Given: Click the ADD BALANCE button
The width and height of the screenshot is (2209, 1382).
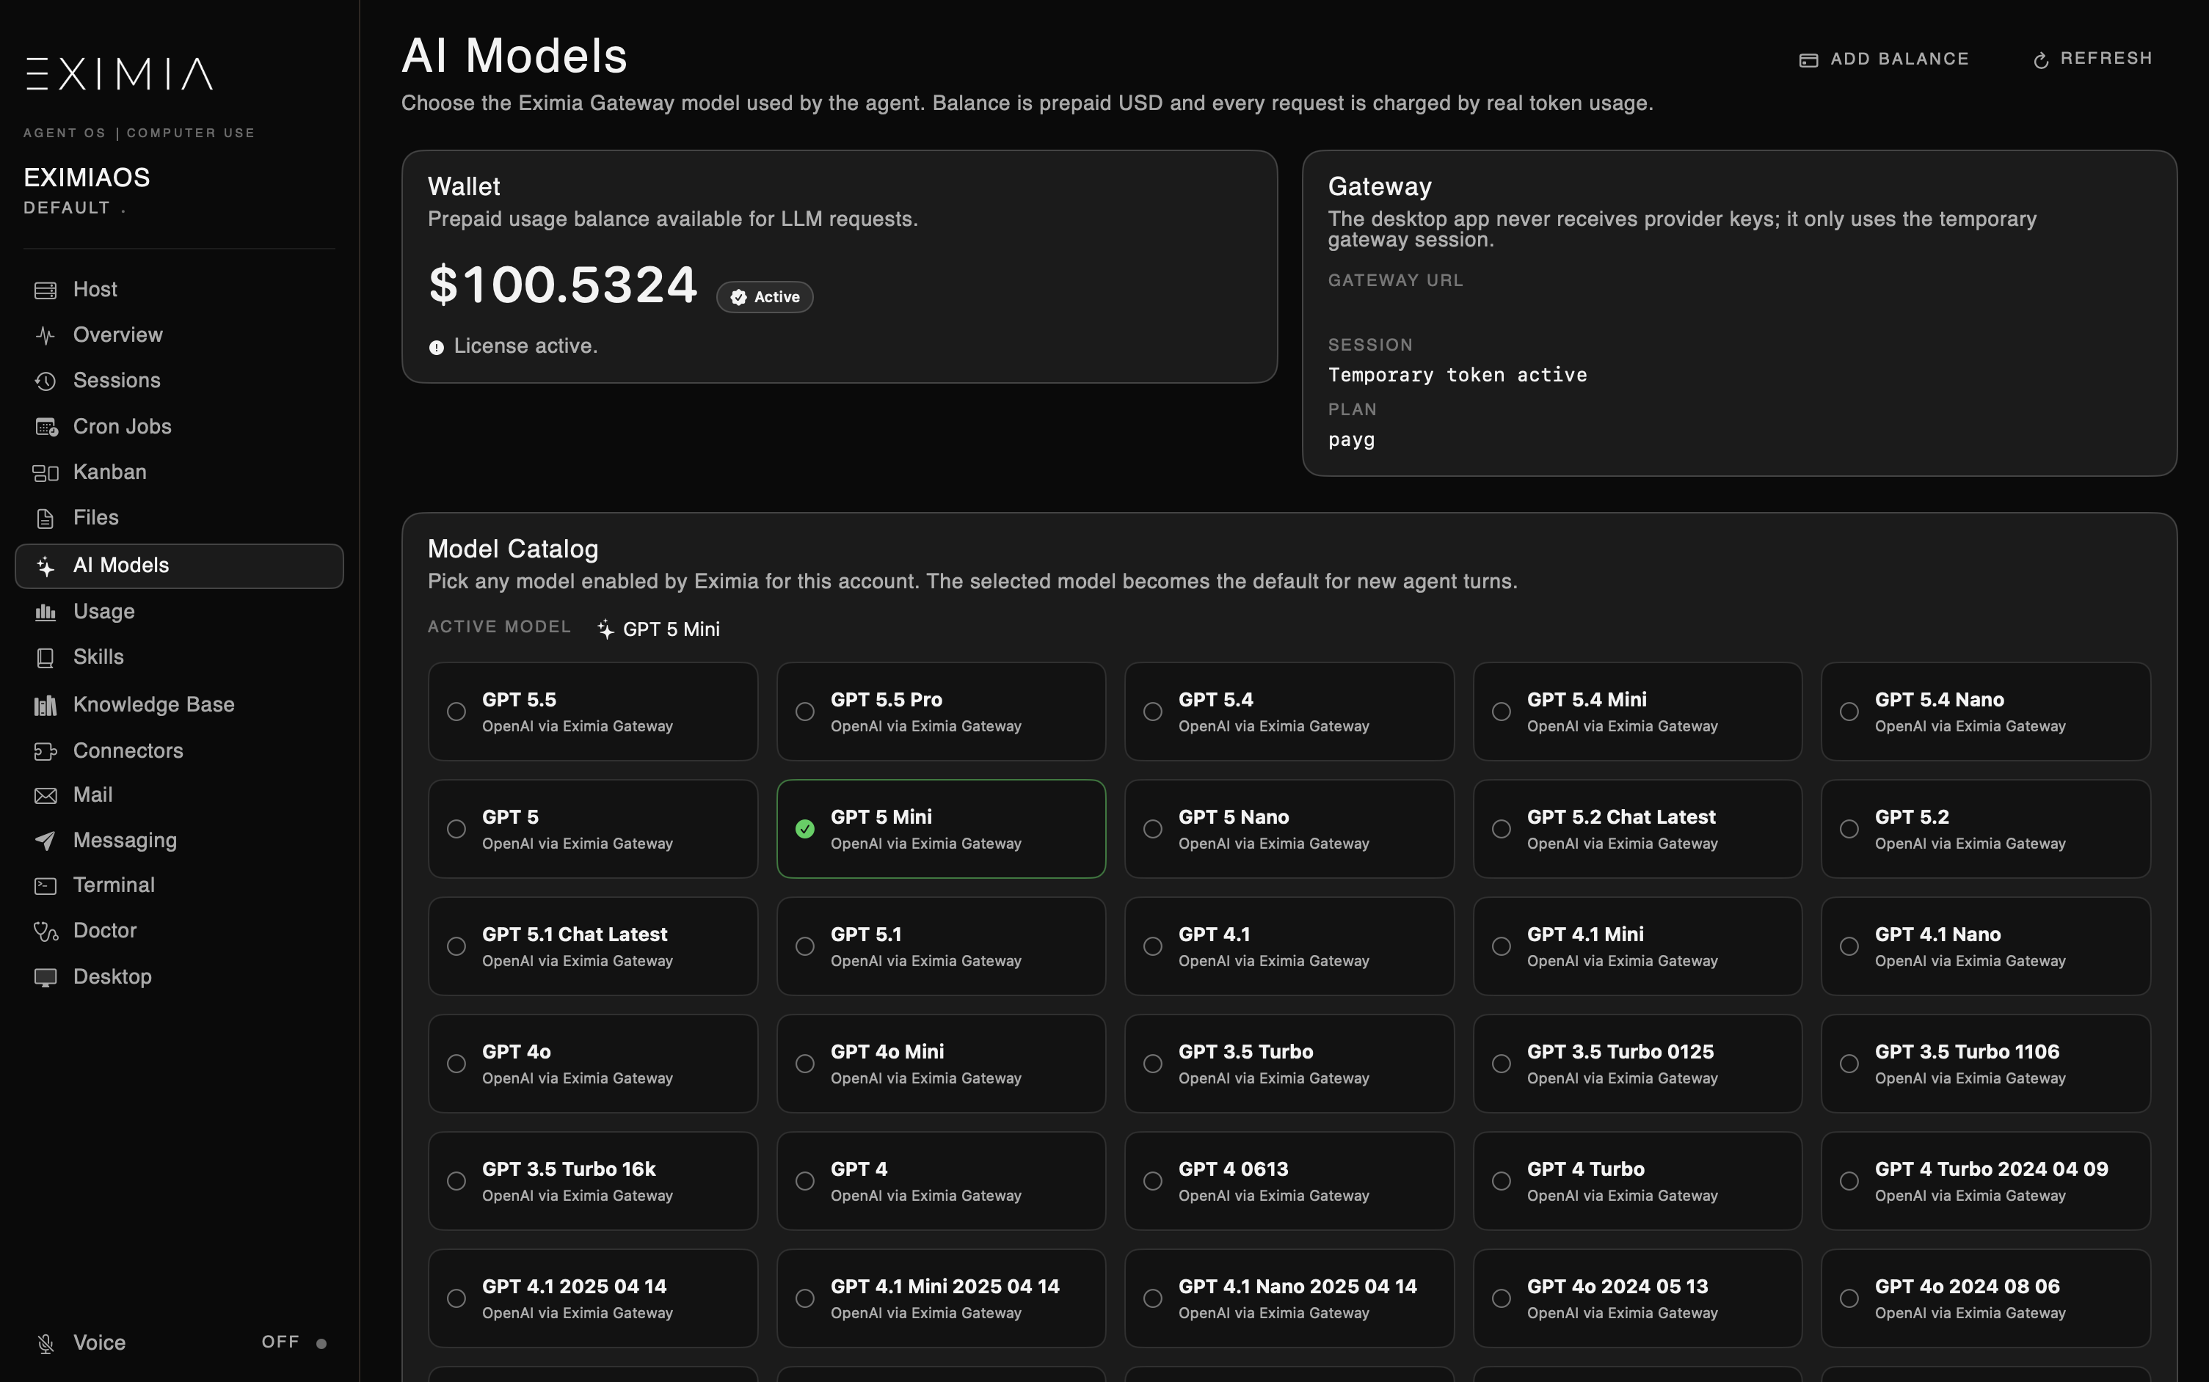Looking at the screenshot, I should point(1883,59).
